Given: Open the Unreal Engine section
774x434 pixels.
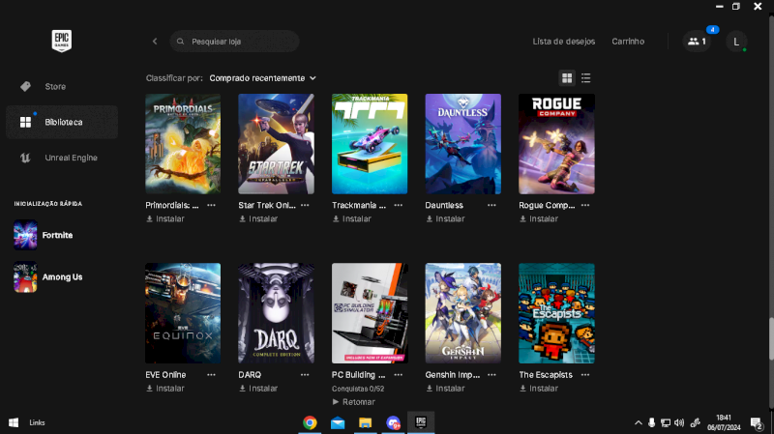Looking at the screenshot, I should (x=62, y=158).
